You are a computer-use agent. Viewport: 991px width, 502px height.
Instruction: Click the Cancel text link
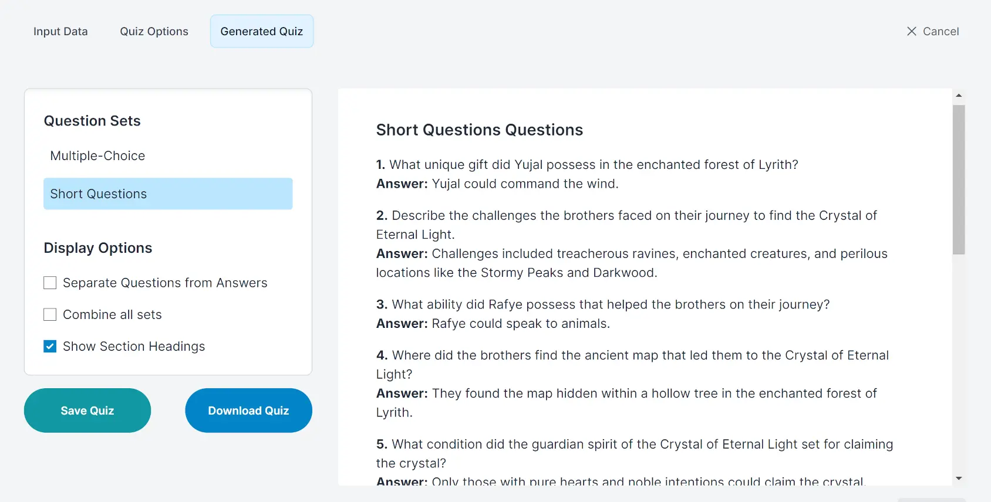[941, 31]
